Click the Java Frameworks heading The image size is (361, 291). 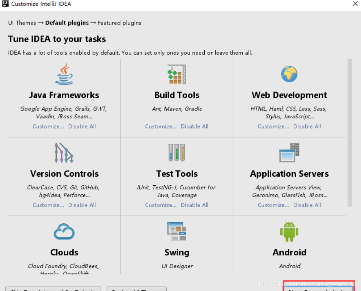tap(64, 95)
